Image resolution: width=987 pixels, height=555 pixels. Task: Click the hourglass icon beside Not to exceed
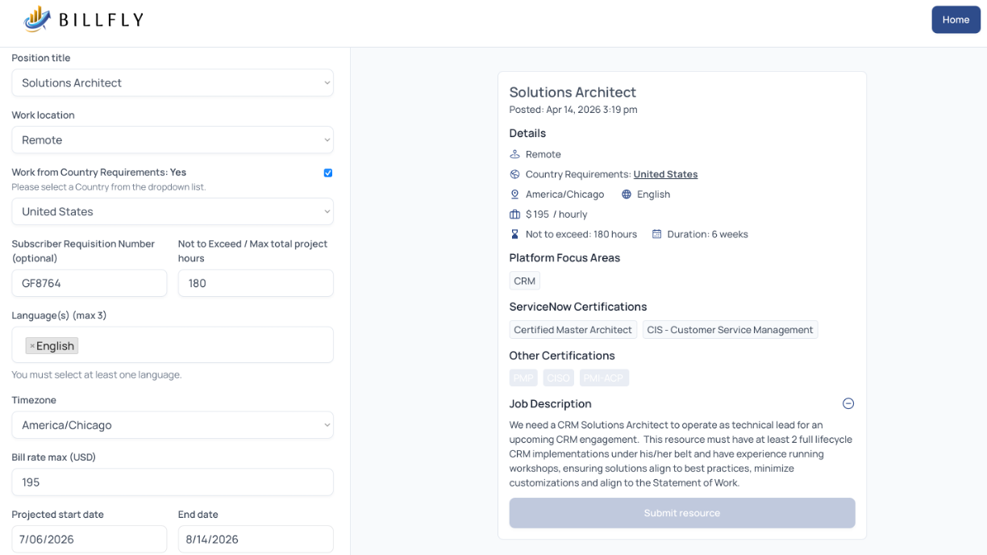pos(514,234)
